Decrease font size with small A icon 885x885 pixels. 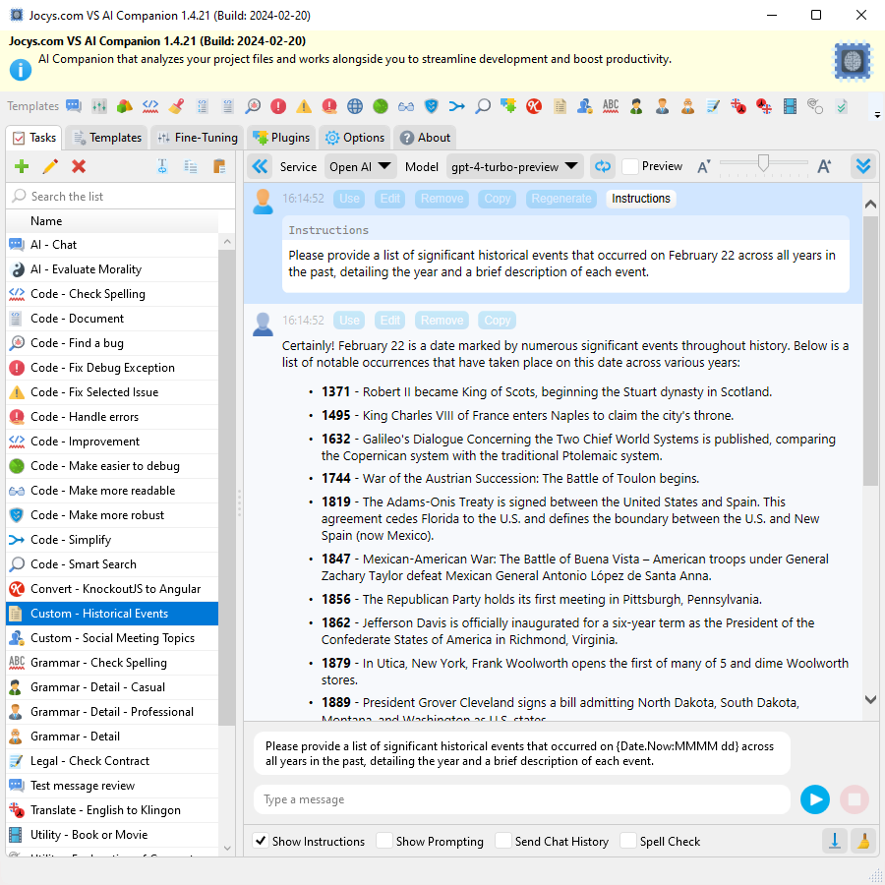coord(703,167)
